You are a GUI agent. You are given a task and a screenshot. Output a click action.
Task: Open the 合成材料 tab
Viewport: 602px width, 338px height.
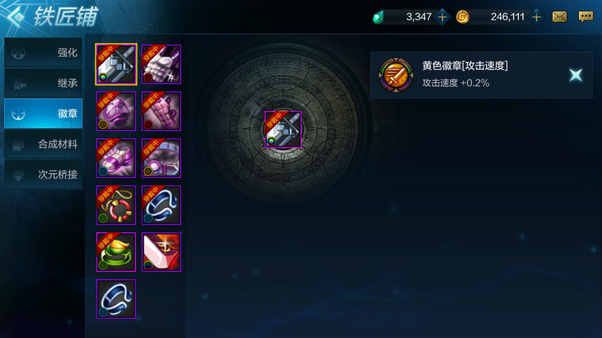pos(43,144)
